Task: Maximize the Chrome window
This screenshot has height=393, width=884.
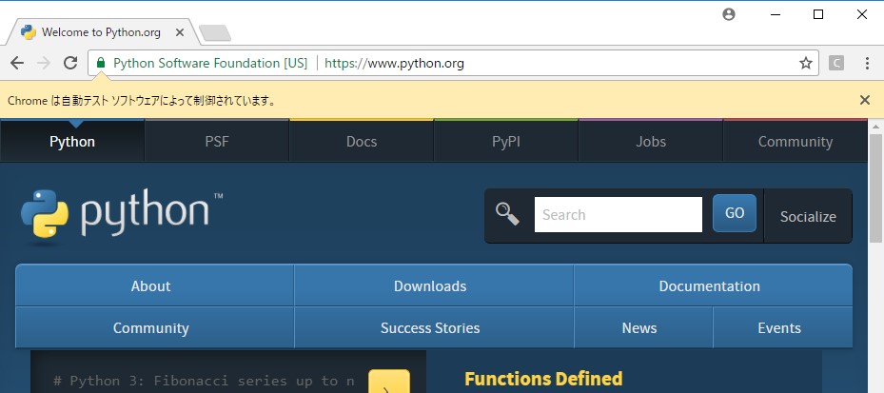Action: point(818,14)
